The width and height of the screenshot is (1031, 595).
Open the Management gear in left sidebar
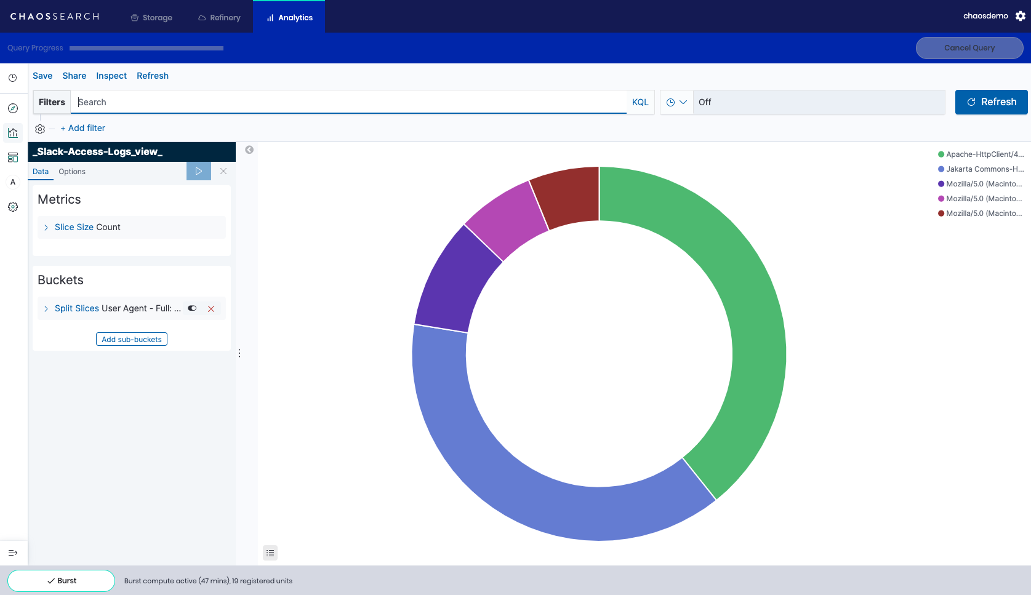pos(12,207)
